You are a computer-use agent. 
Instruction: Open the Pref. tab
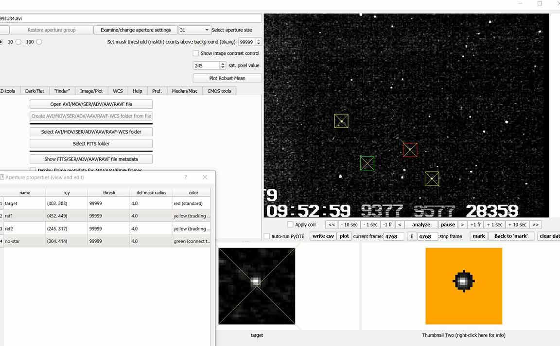tap(157, 91)
